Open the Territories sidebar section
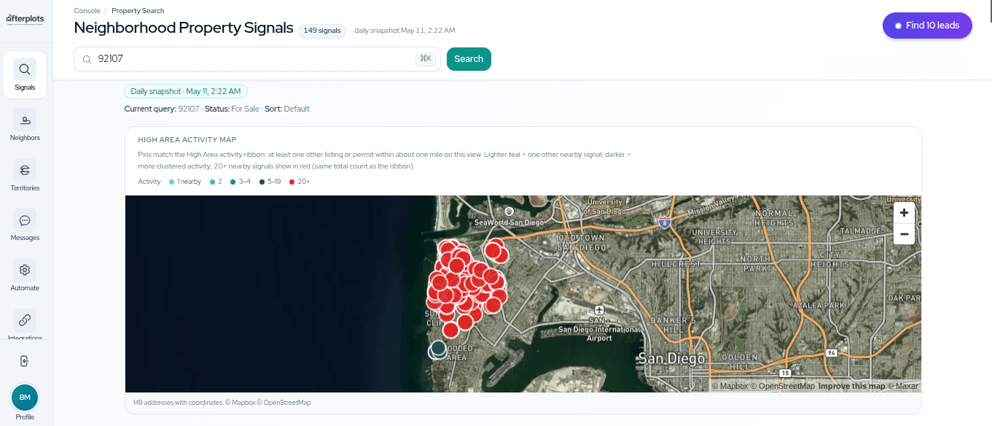Image resolution: width=992 pixels, height=426 pixels. (25, 176)
